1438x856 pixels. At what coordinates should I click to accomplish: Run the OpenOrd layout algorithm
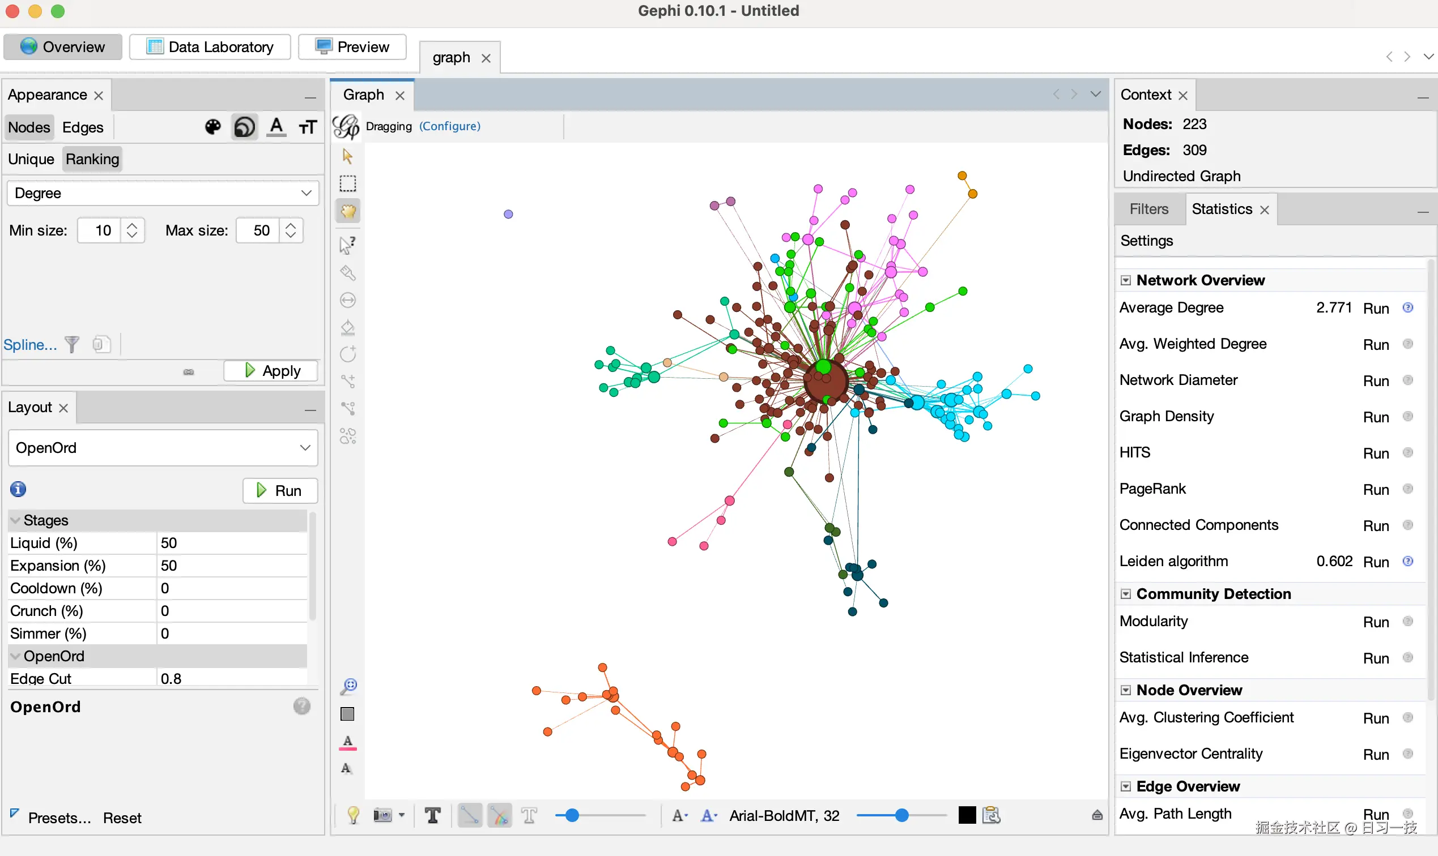[x=280, y=490]
